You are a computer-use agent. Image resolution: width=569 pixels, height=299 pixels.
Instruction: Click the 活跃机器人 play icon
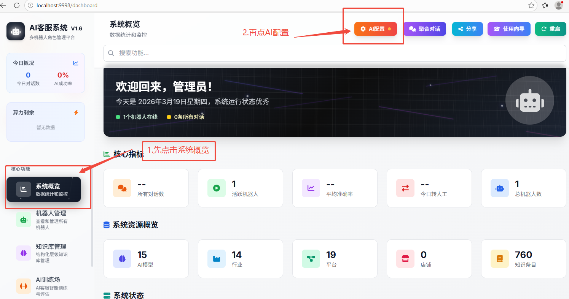[x=217, y=188]
